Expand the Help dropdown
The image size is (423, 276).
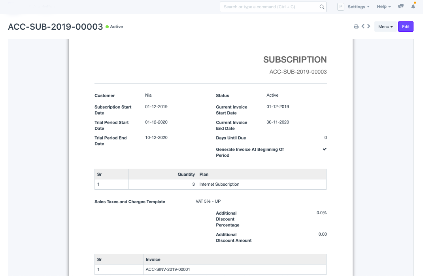pyautogui.click(x=383, y=7)
